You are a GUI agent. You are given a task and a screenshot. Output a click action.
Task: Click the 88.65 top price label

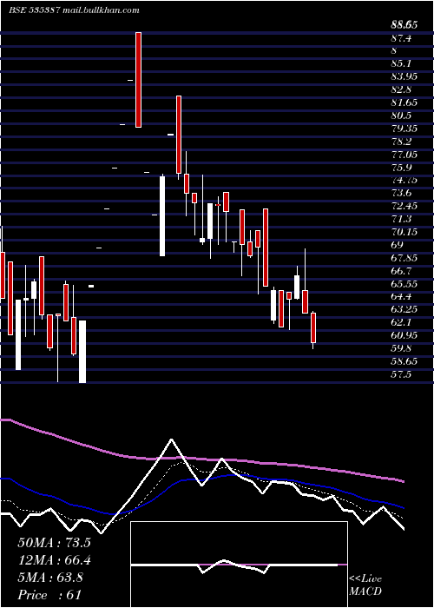pos(404,25)
